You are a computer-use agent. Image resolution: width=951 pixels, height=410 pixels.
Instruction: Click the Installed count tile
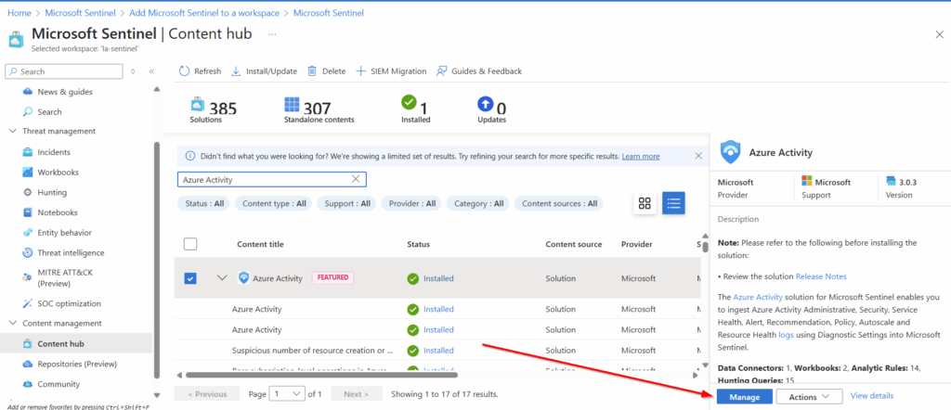[x=415, y=109]
